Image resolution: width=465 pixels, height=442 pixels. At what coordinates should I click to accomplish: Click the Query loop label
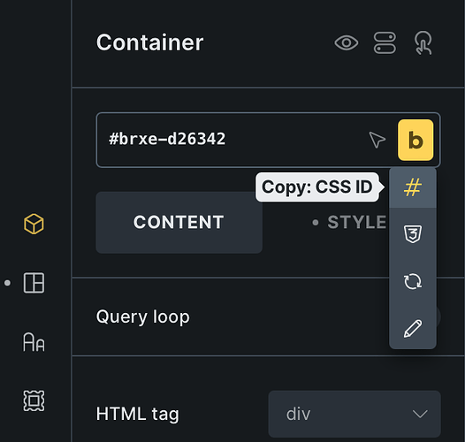point(143,316)
